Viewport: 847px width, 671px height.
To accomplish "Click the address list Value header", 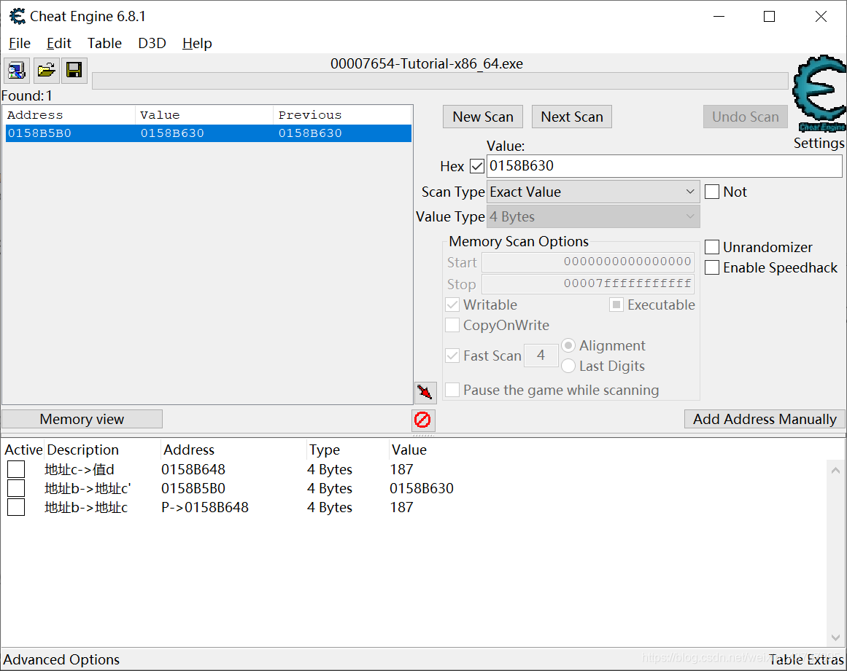I will 409,450.
